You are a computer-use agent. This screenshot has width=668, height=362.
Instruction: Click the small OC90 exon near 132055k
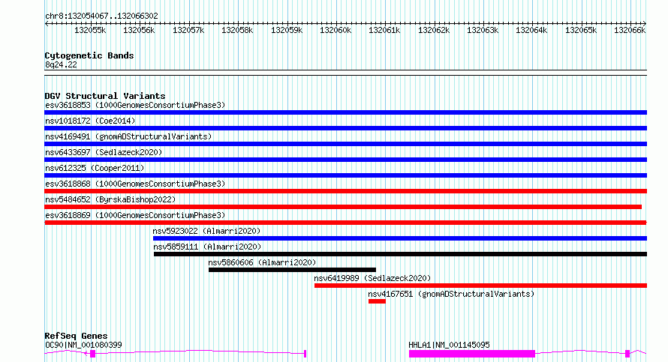pos(93,354)
